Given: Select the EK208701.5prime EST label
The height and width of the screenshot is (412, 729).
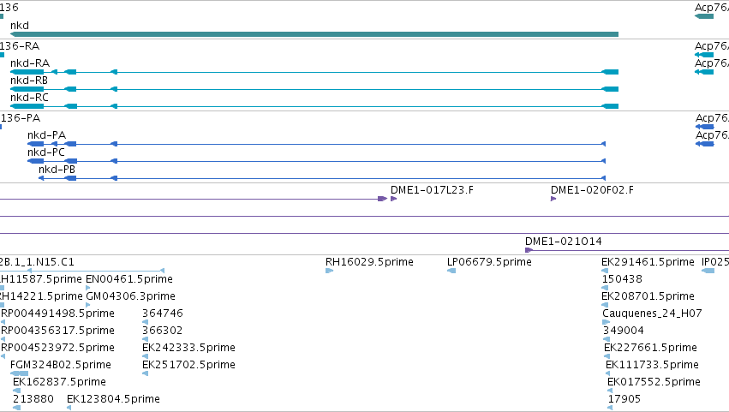Looking at the screenshot, I should point(648,296).
